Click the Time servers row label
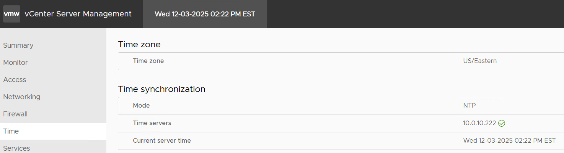 [152, 123]
